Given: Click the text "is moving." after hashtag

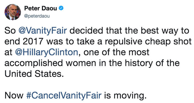Looking at the screenshot, I should tap(125, 96).
